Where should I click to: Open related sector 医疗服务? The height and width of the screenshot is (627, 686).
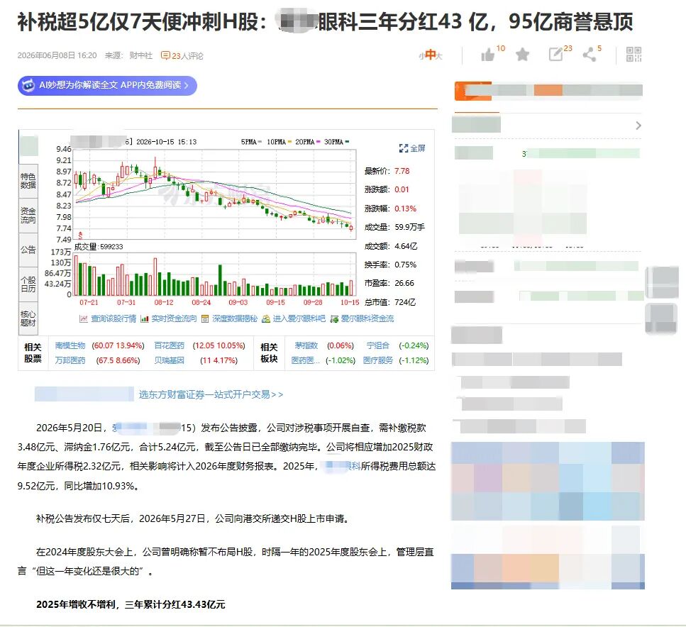pyautogui.click(x=378, y=360)
